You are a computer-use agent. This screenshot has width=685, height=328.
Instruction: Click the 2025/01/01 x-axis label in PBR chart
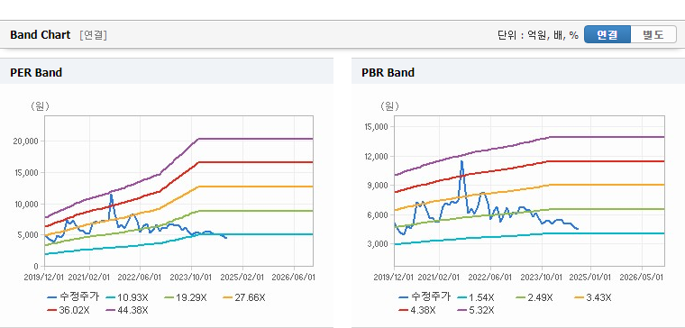[x=591, y=277]
